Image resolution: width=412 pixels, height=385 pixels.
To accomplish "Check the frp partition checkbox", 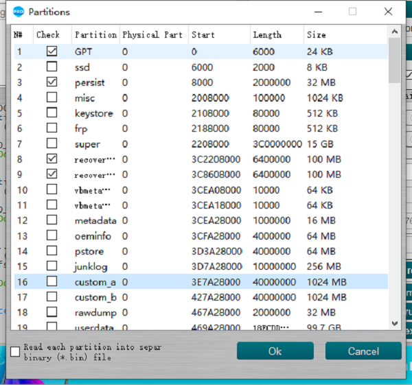I will pos(51,128).
